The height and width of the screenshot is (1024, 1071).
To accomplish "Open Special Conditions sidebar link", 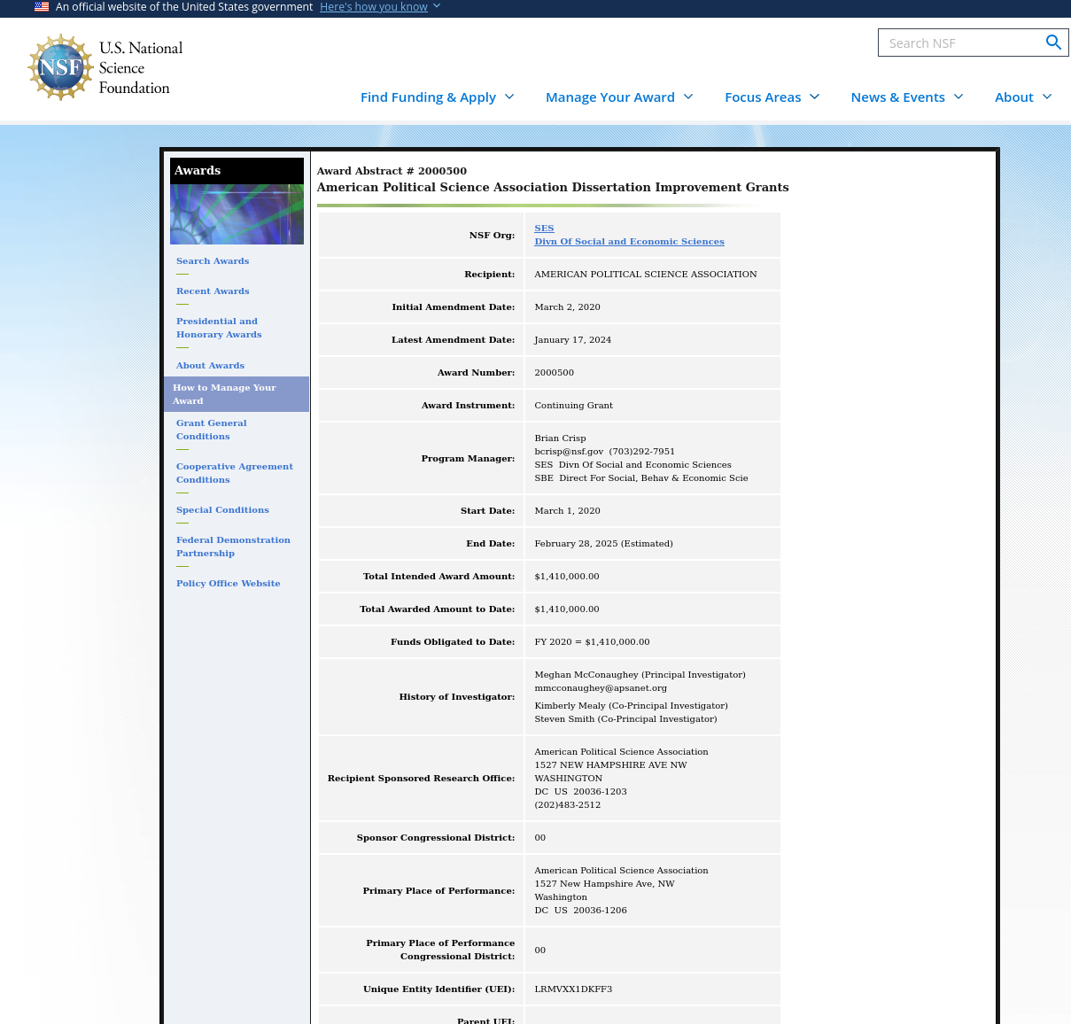I will coord(222,510).
